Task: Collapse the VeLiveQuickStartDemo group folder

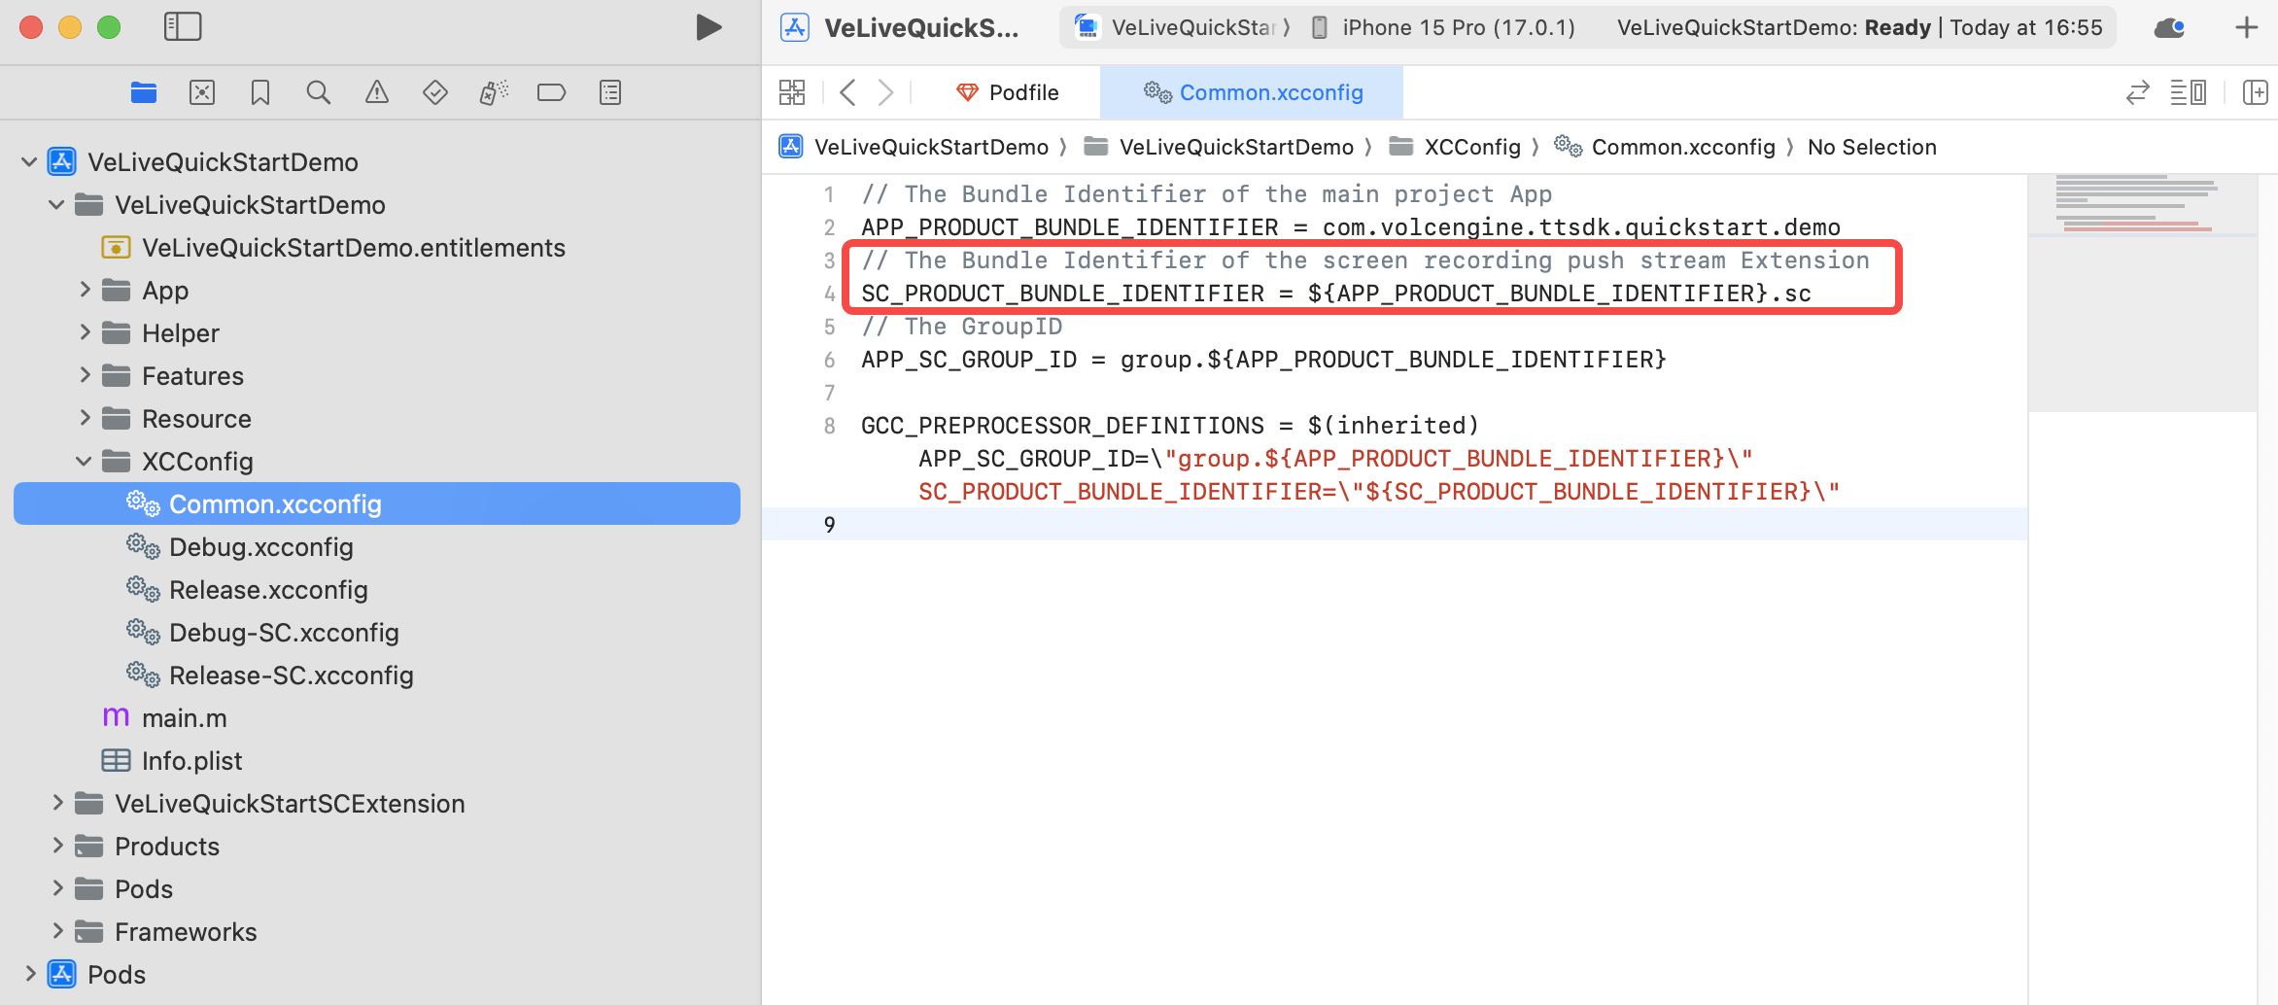Action: click(x=56, y=204)
